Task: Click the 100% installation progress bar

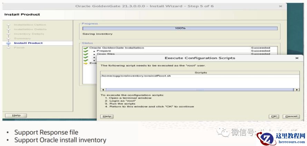Action: 180,28
